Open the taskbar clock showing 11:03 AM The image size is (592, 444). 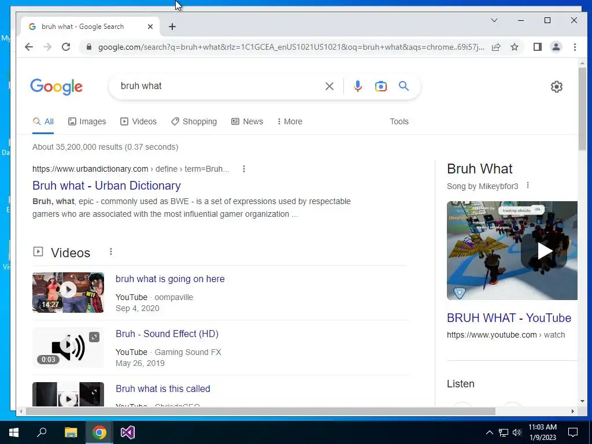coord(542,432)
